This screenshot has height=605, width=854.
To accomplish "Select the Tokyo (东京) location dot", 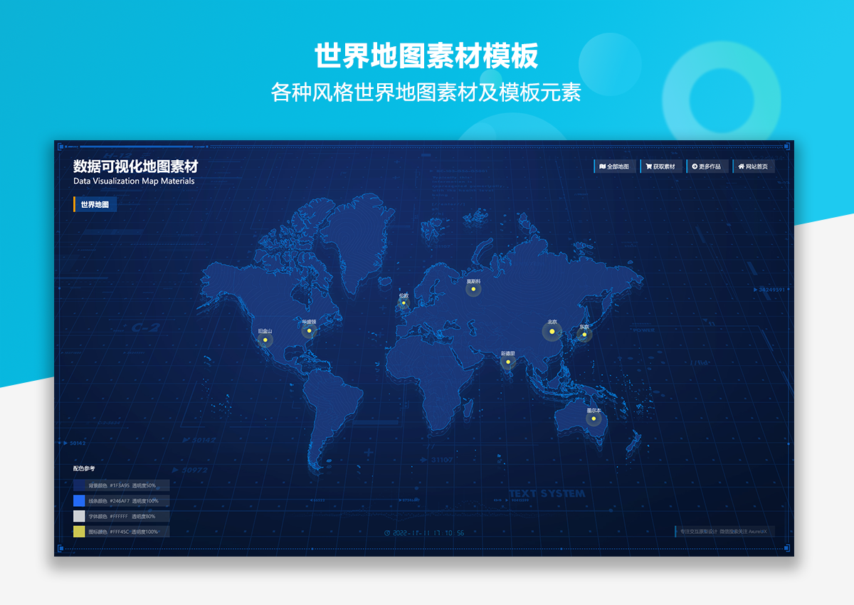I will [x=584, y=335].
